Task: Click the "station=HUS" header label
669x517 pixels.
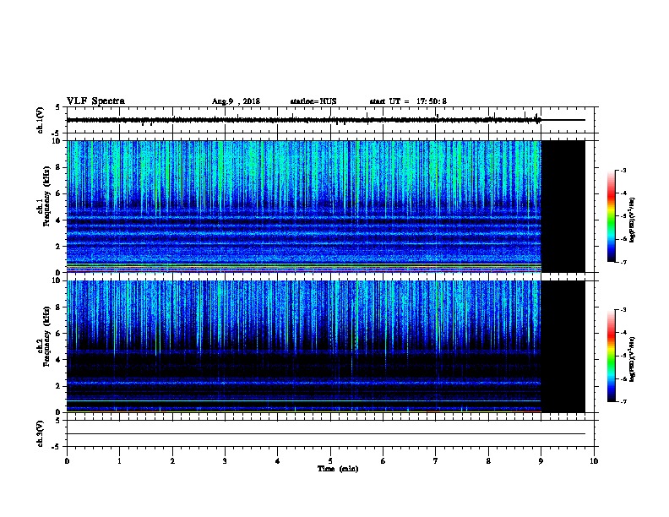Action: (x=313, y=101)
